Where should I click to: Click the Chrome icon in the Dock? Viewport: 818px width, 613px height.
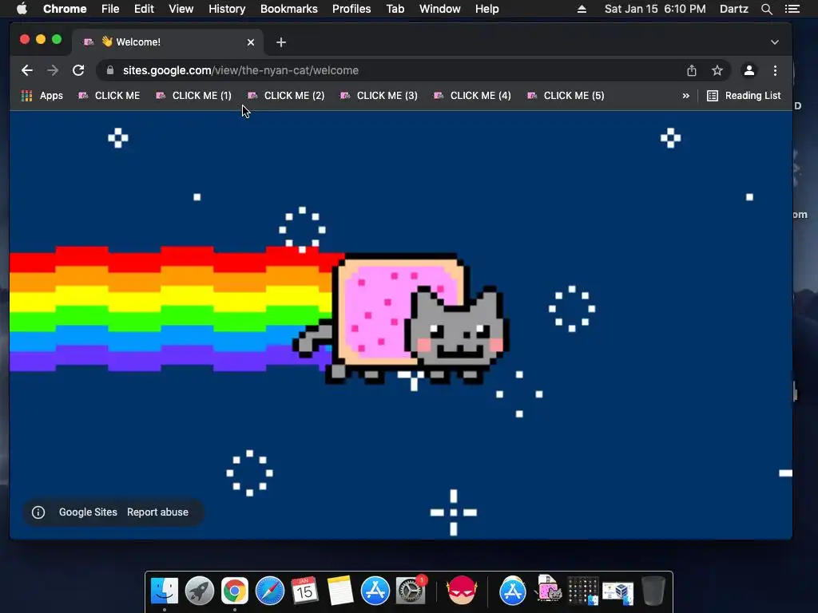235,591
